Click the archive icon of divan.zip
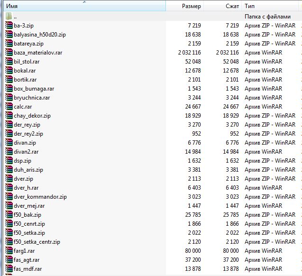The height and width of the screenshot is (276, 302). [9, 143]
